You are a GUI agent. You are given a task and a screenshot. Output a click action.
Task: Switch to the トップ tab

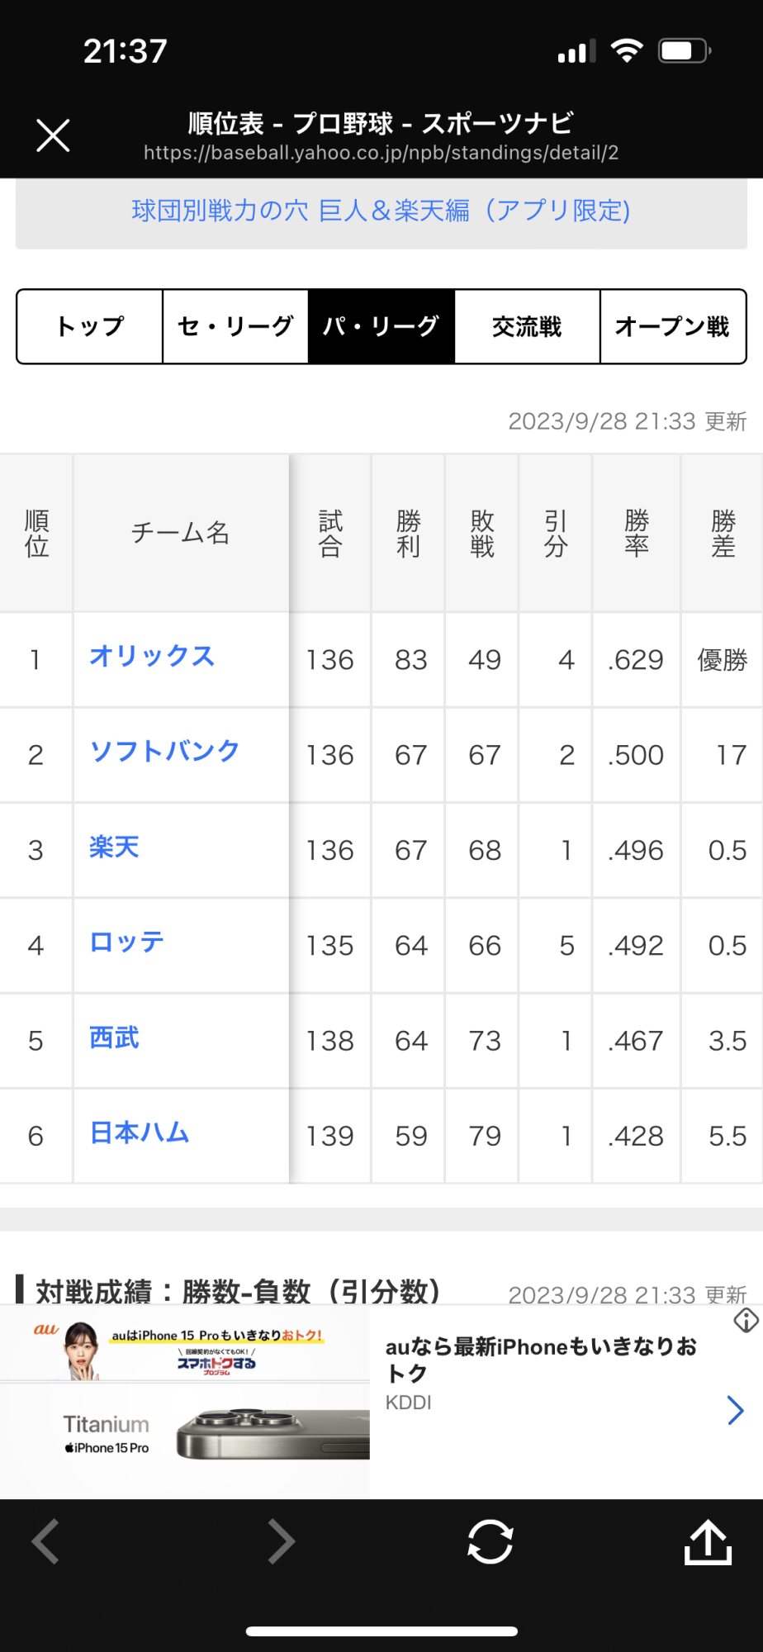(x=90, y=326)
